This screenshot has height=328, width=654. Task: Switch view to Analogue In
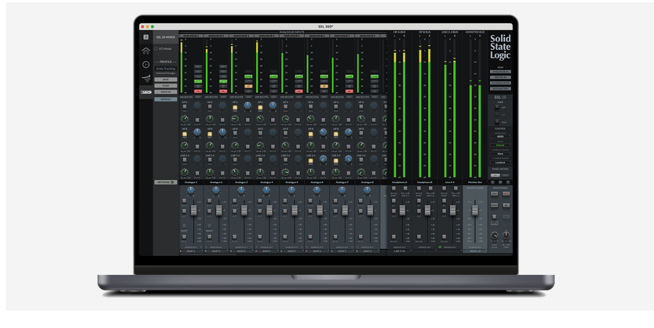[500, 72]
